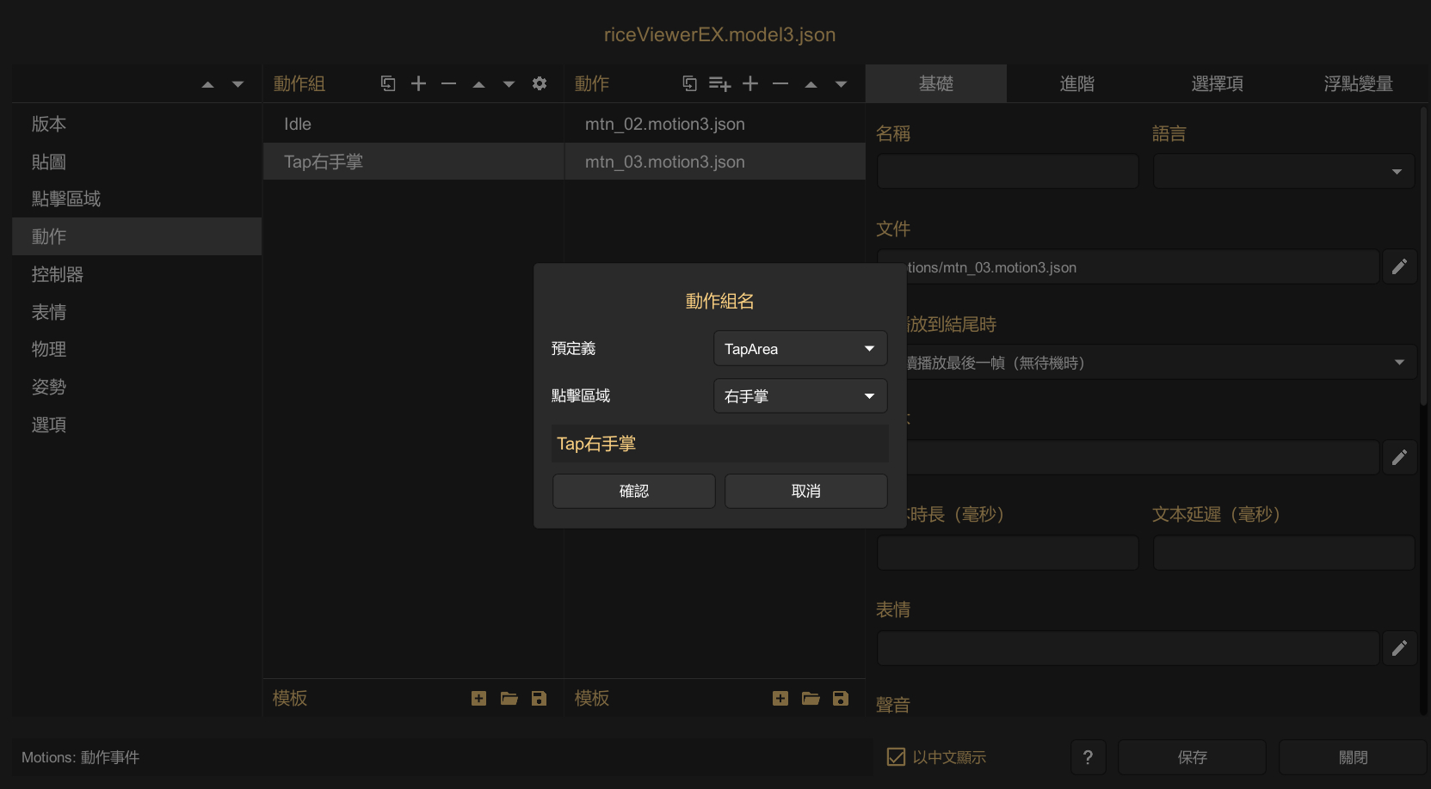Click the question mark help button

point(1088,757)
